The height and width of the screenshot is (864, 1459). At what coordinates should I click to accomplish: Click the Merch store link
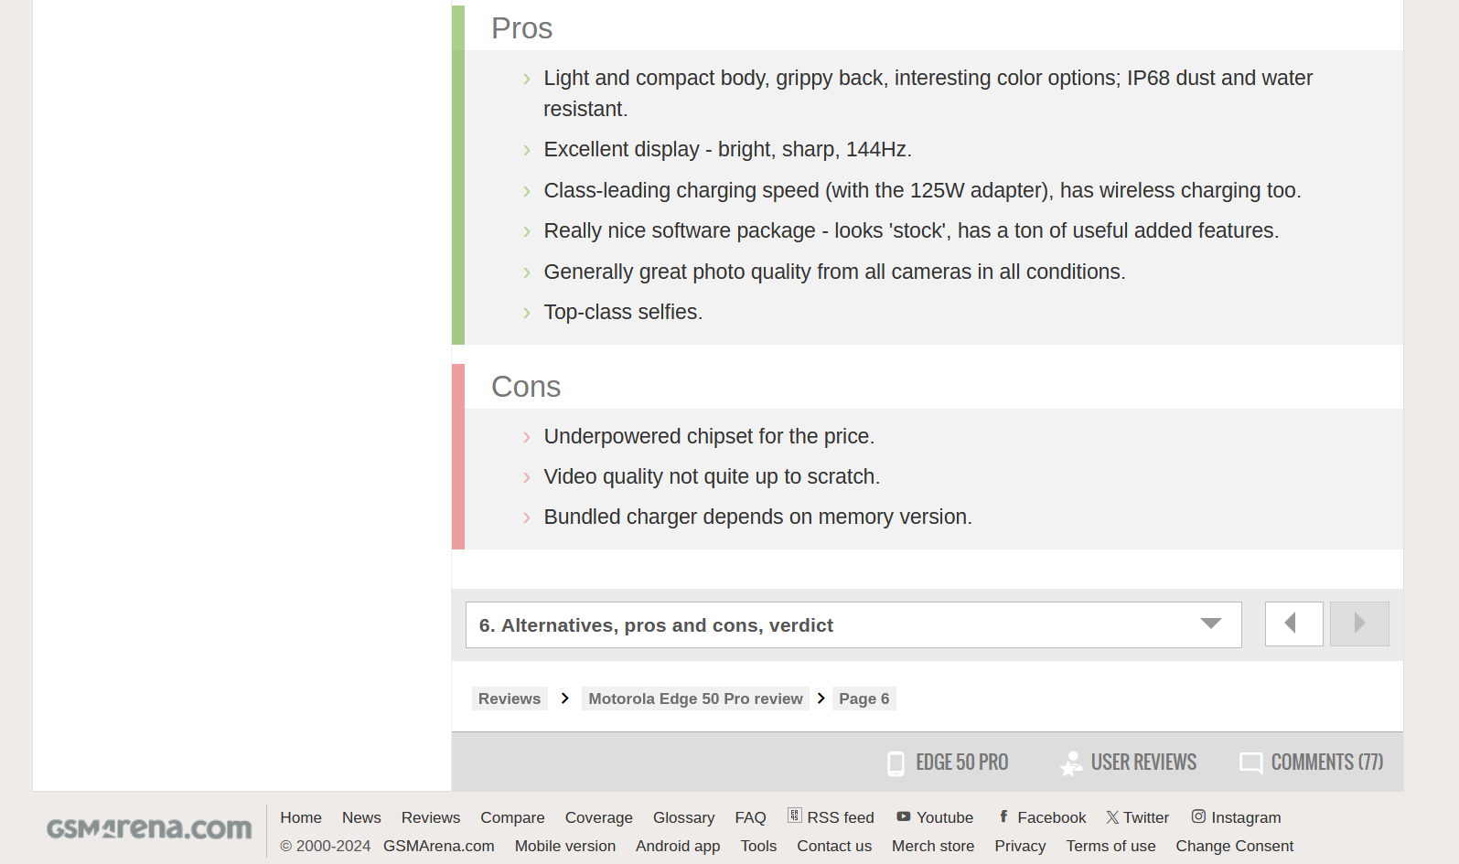pyautogui.click(x=933, y=846)
